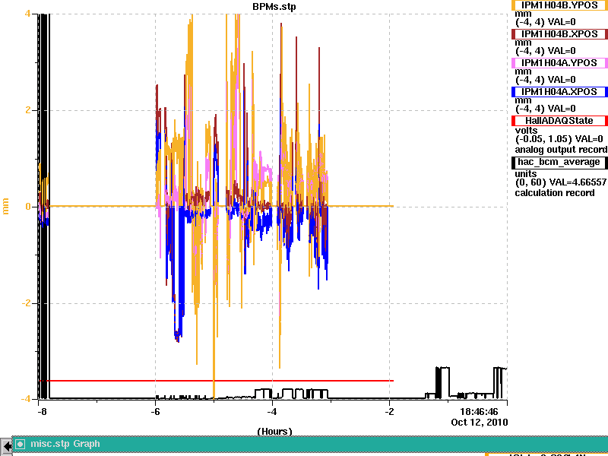608x456 pixels.
Task: Click the (Hours) x-axis label
Action: coord(274,431)
